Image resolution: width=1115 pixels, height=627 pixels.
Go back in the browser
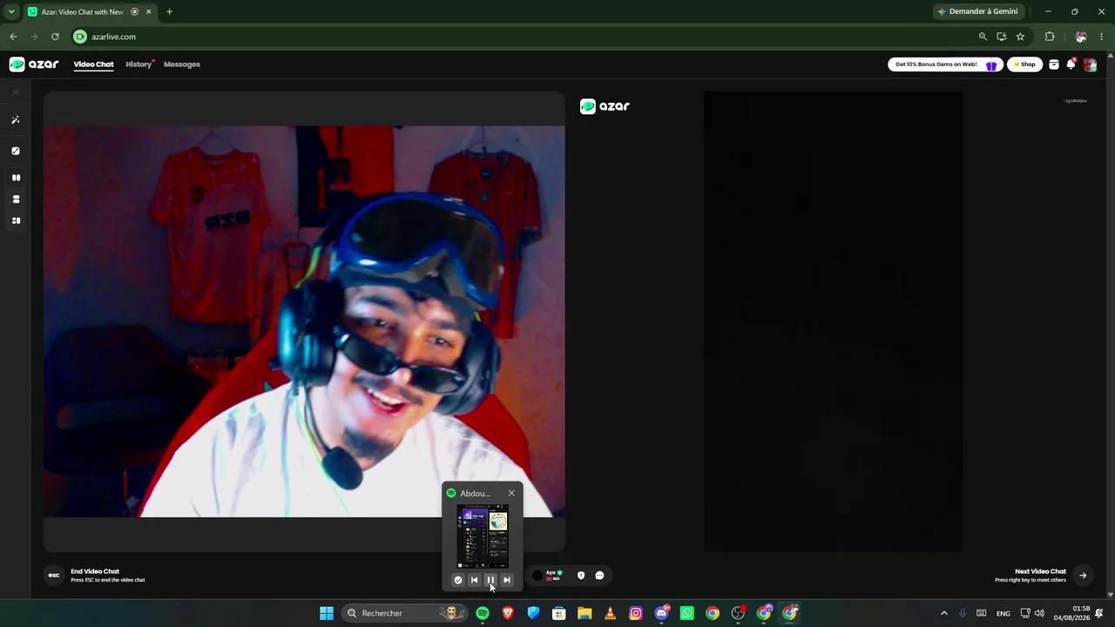(x=13, y=37)
